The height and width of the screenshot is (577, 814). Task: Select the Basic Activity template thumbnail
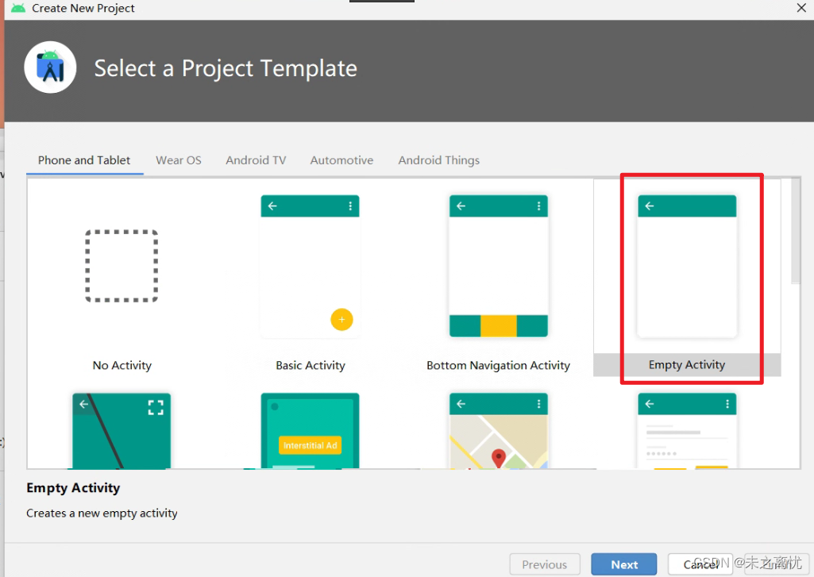(310, 266)
